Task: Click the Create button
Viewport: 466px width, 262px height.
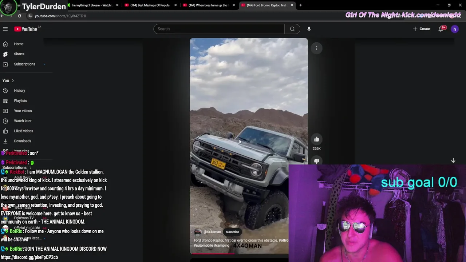Action: coord(422,29)
